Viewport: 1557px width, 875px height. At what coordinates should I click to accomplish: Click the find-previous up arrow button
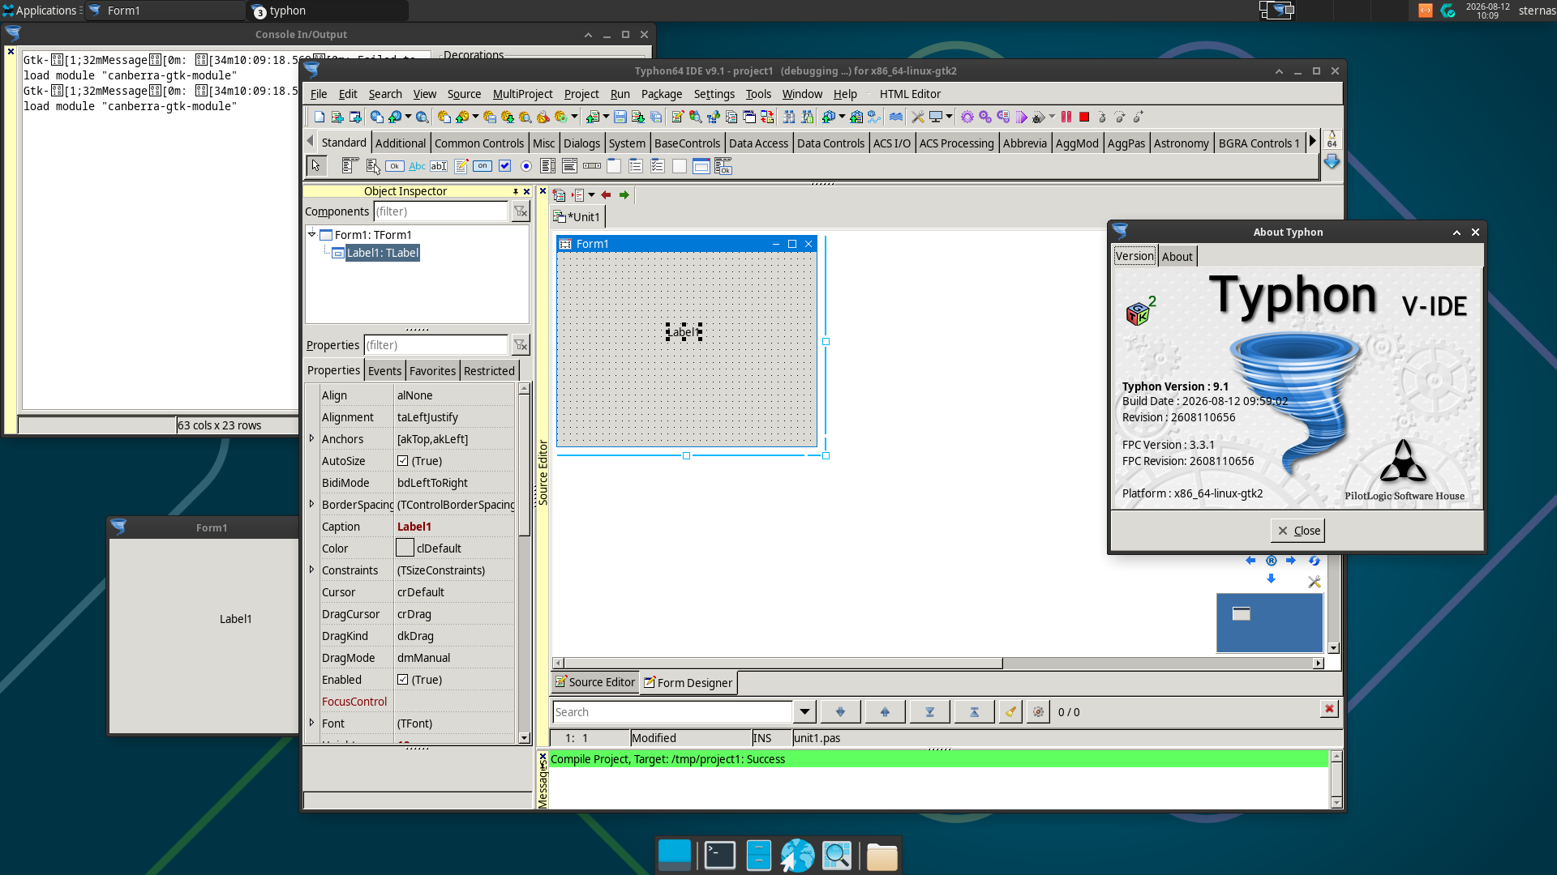(885, 712)
